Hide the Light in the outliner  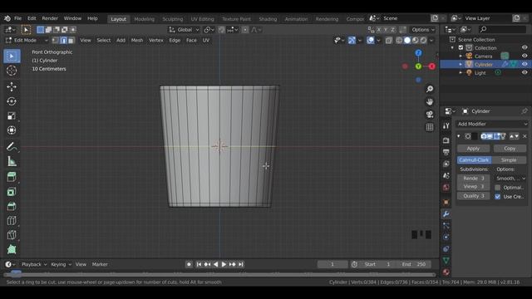[x=525, y=72]
